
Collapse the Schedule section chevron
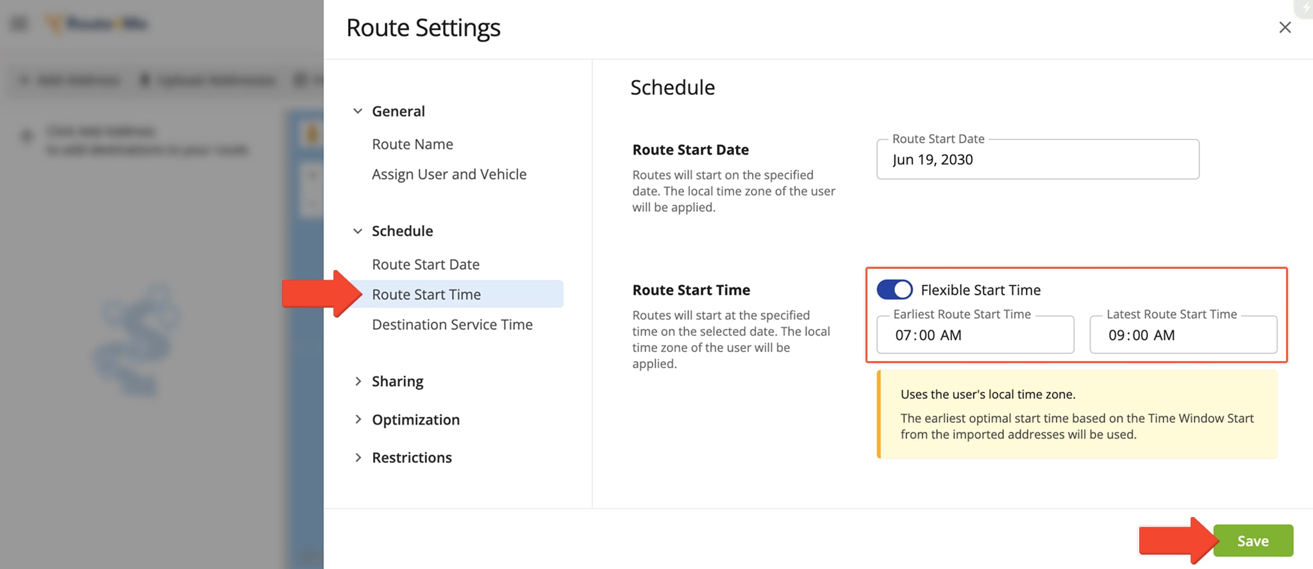pyautogui.click(x=358, y=231)
